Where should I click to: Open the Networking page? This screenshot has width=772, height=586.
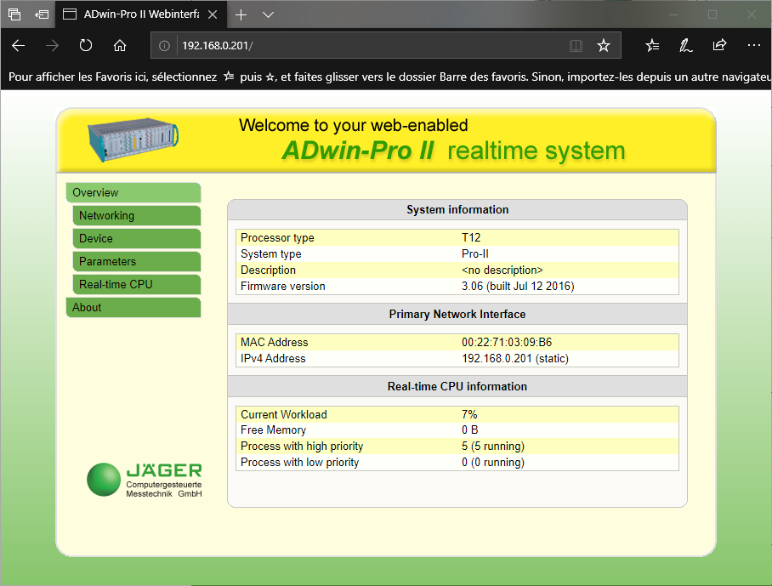(137, 216)
